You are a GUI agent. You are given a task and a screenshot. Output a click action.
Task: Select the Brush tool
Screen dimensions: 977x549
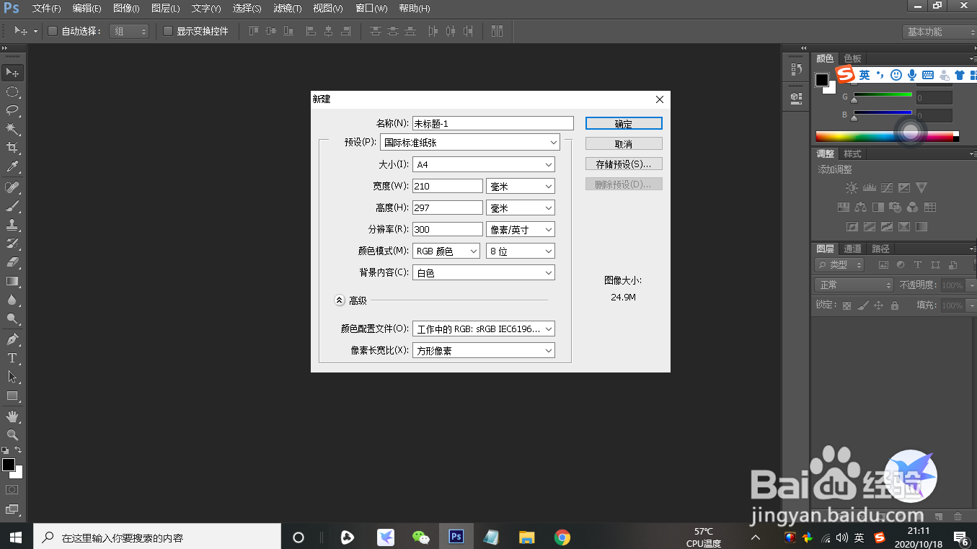click(x=12, y=206)
